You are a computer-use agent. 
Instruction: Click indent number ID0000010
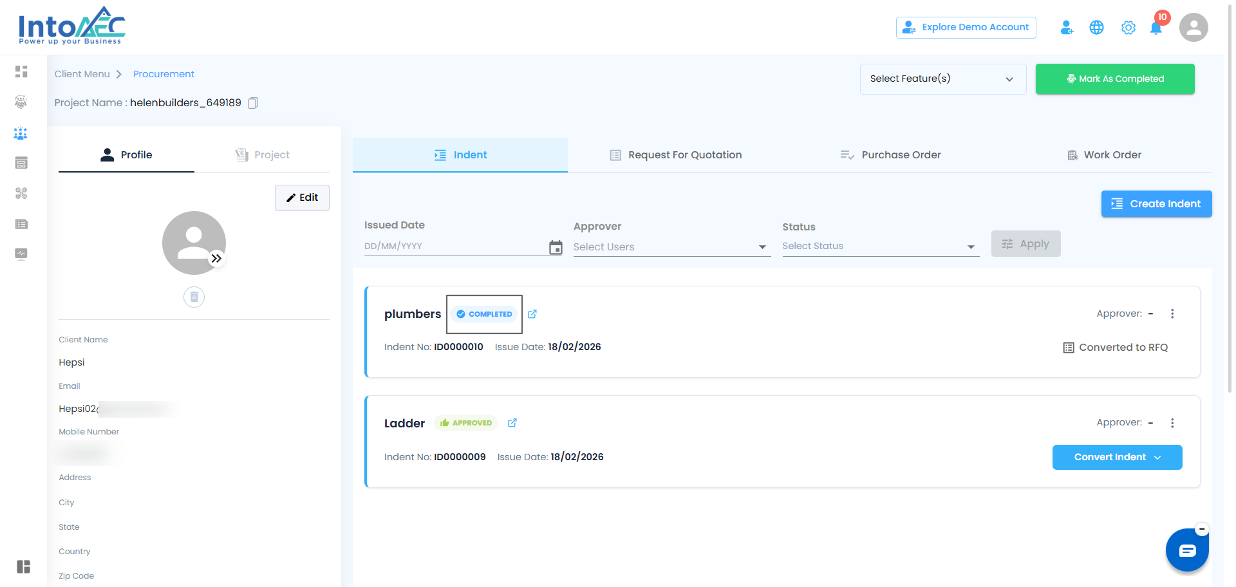pyautogui.click(x=458, y=347)
